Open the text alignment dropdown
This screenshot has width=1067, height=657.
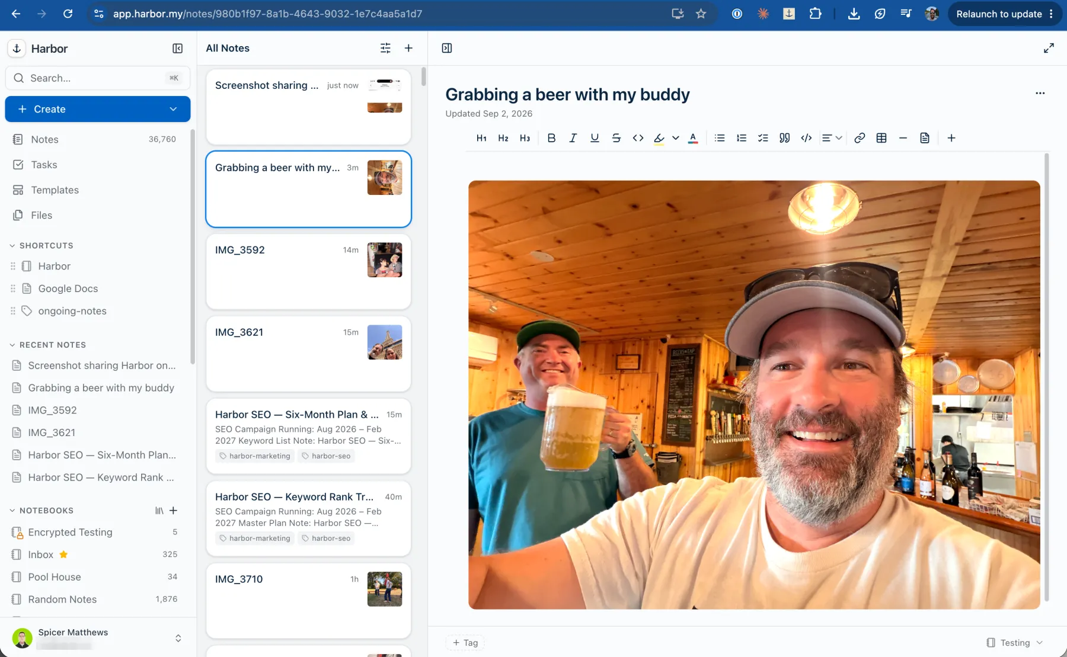(x=832, y=138)
